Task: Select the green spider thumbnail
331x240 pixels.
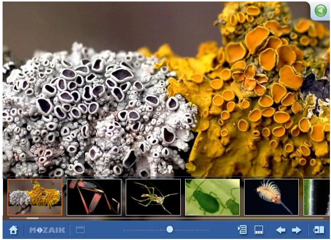Action: coord(153,197)
